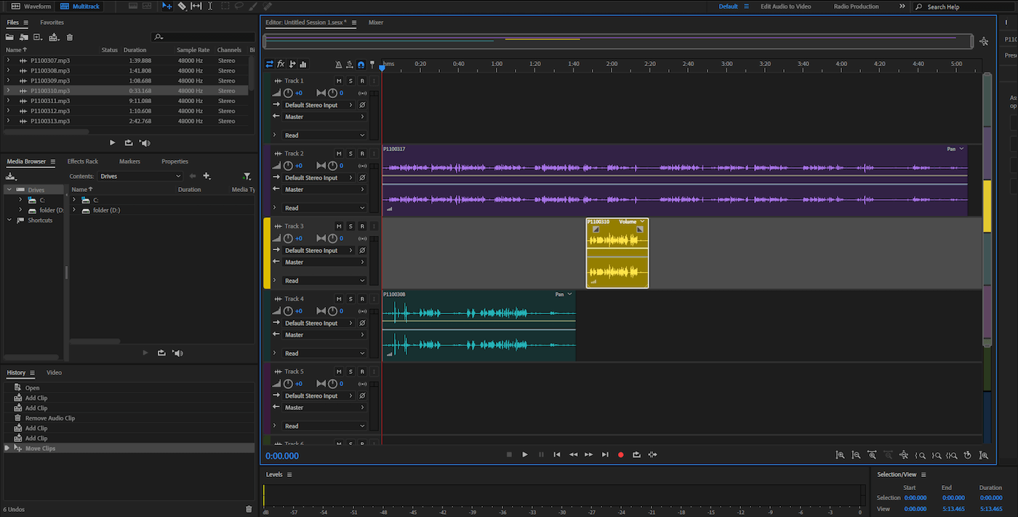Click the red Record button in transport

coord(620,454)
